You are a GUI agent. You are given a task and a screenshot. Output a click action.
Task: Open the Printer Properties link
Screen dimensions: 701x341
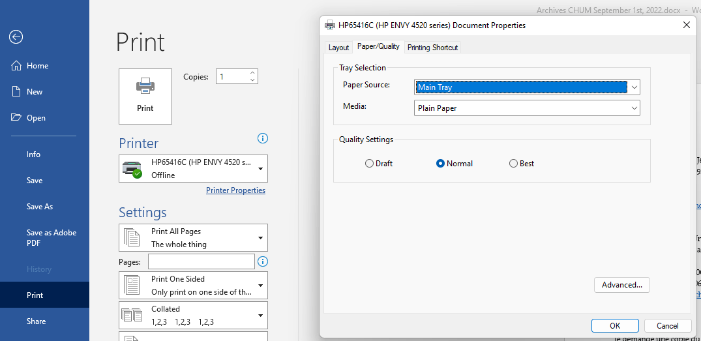(x=235, y=190)
